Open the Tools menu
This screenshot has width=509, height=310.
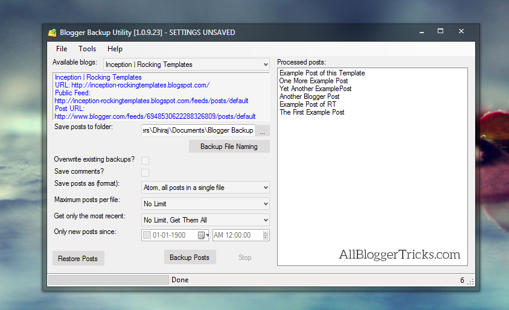point(87,49)
